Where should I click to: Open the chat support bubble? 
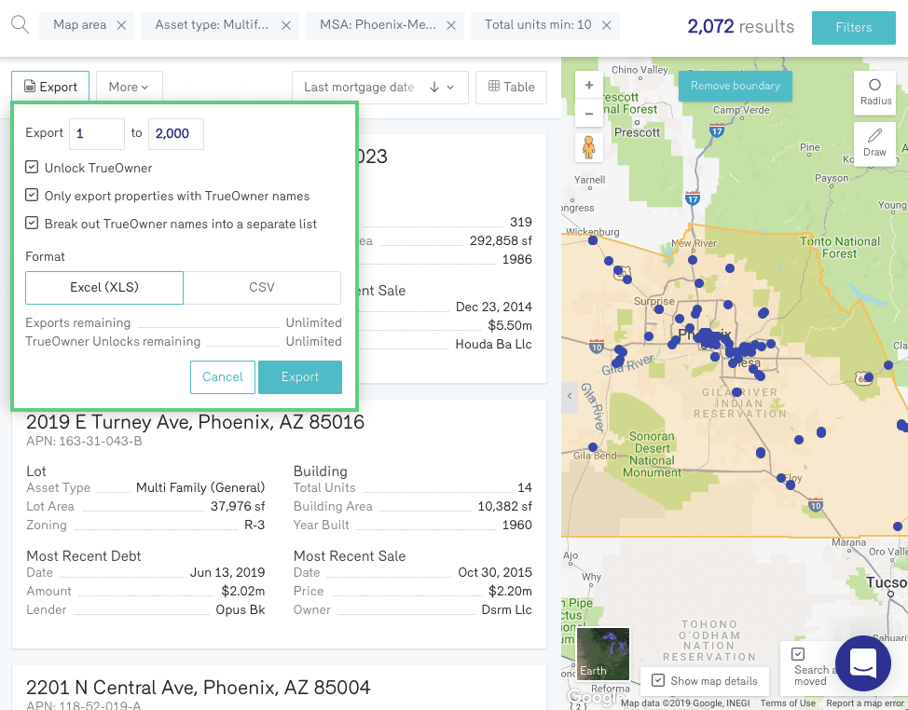(862, 662)
